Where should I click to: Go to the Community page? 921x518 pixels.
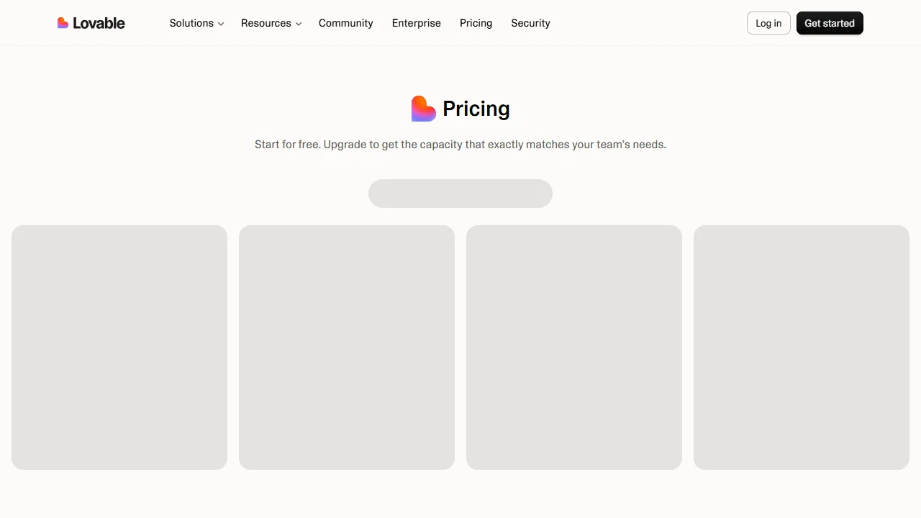point(346,23)
